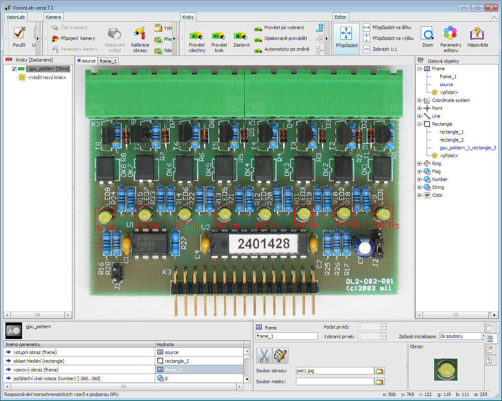This screenshot has width=502, height=401.
Task: Select rectangle_2 in Datové objekty tree
Action: (451, 140)
